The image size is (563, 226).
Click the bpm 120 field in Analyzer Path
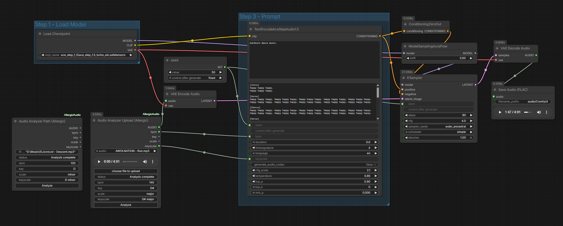pos(47,163)
